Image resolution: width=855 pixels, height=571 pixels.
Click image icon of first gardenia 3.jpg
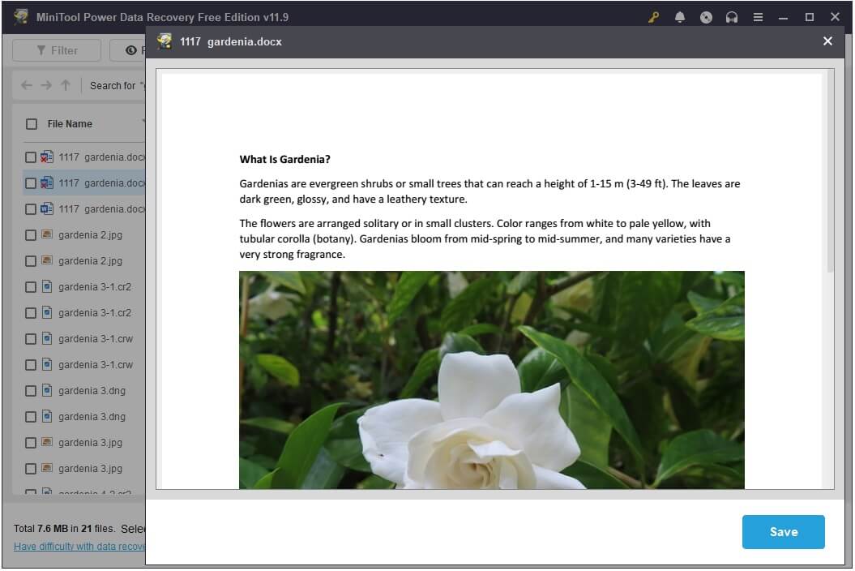(47, 442)
